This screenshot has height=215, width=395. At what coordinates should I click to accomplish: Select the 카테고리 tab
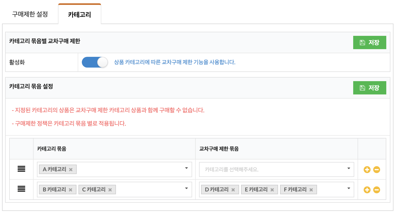point(80,15)
